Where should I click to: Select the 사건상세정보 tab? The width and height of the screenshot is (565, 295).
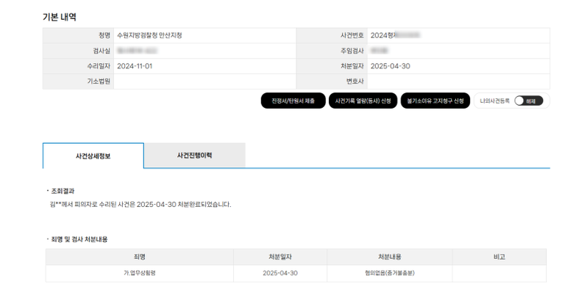(93, 156)
